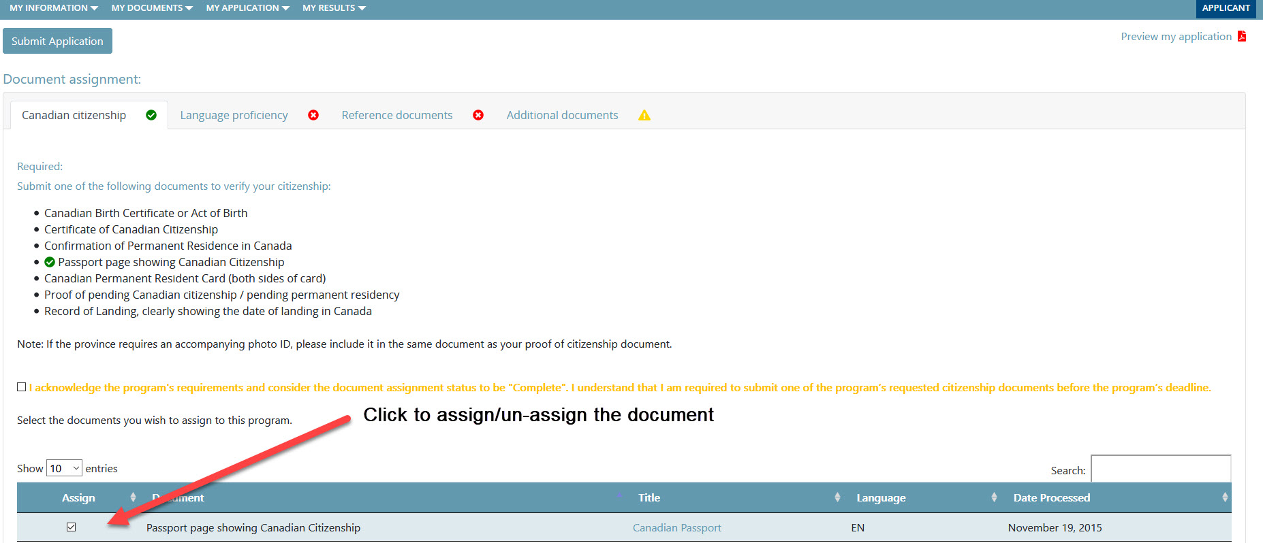1263x543 pixels.
Task: Switch to the Language proficiency tab
Action: tap(234, 115)
